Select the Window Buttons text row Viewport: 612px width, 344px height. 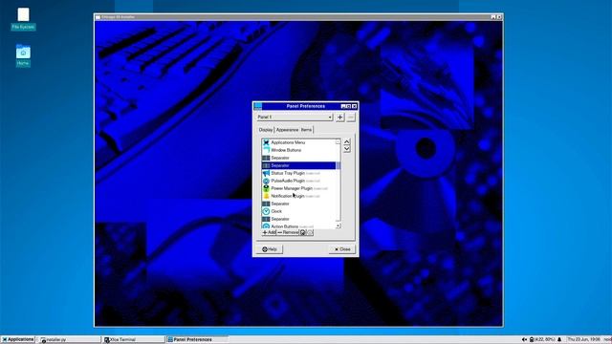coord(286,150)
